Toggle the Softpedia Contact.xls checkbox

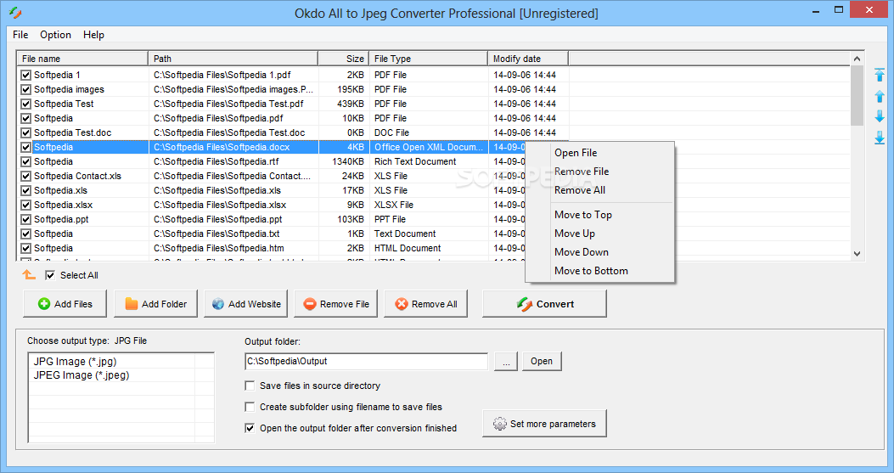tap(25, 177)
